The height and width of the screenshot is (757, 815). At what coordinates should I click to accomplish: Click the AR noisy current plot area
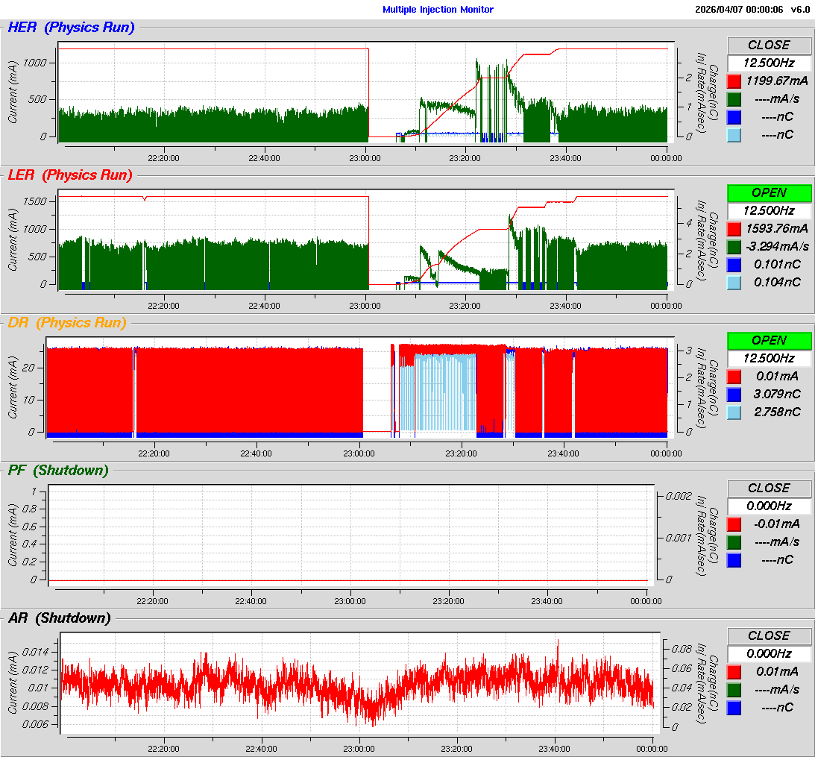tap(359, 682)
